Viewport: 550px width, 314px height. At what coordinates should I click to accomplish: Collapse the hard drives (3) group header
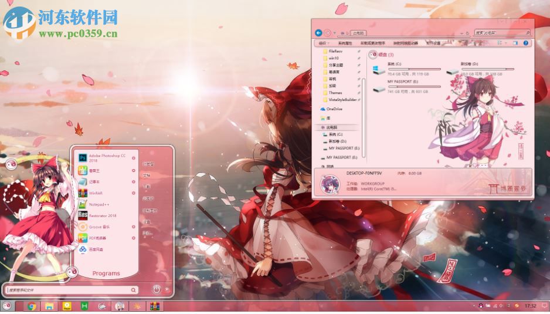pyautogui.click(x=381, y=55)
